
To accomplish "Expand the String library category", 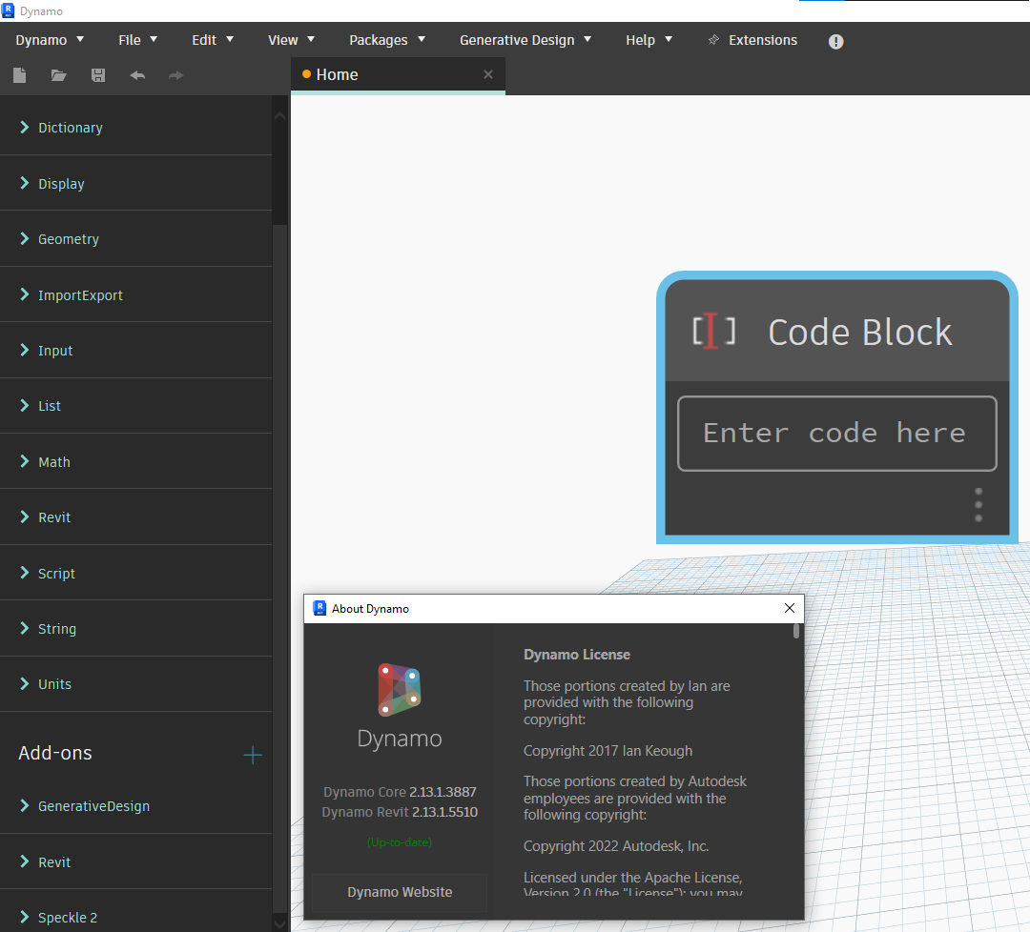I will pyautogui.click(x=136, y=629).
